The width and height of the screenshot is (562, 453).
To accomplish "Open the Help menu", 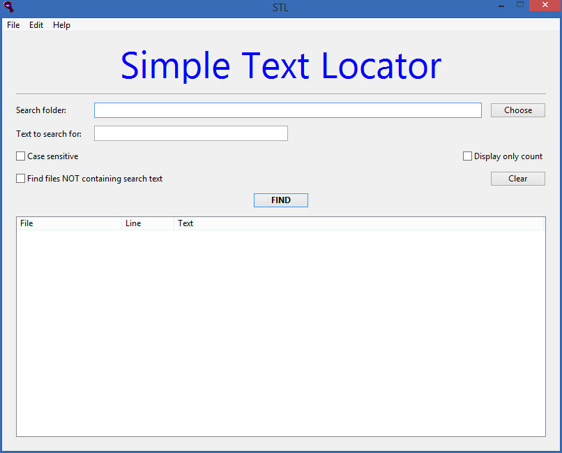I will coord(61,25).
